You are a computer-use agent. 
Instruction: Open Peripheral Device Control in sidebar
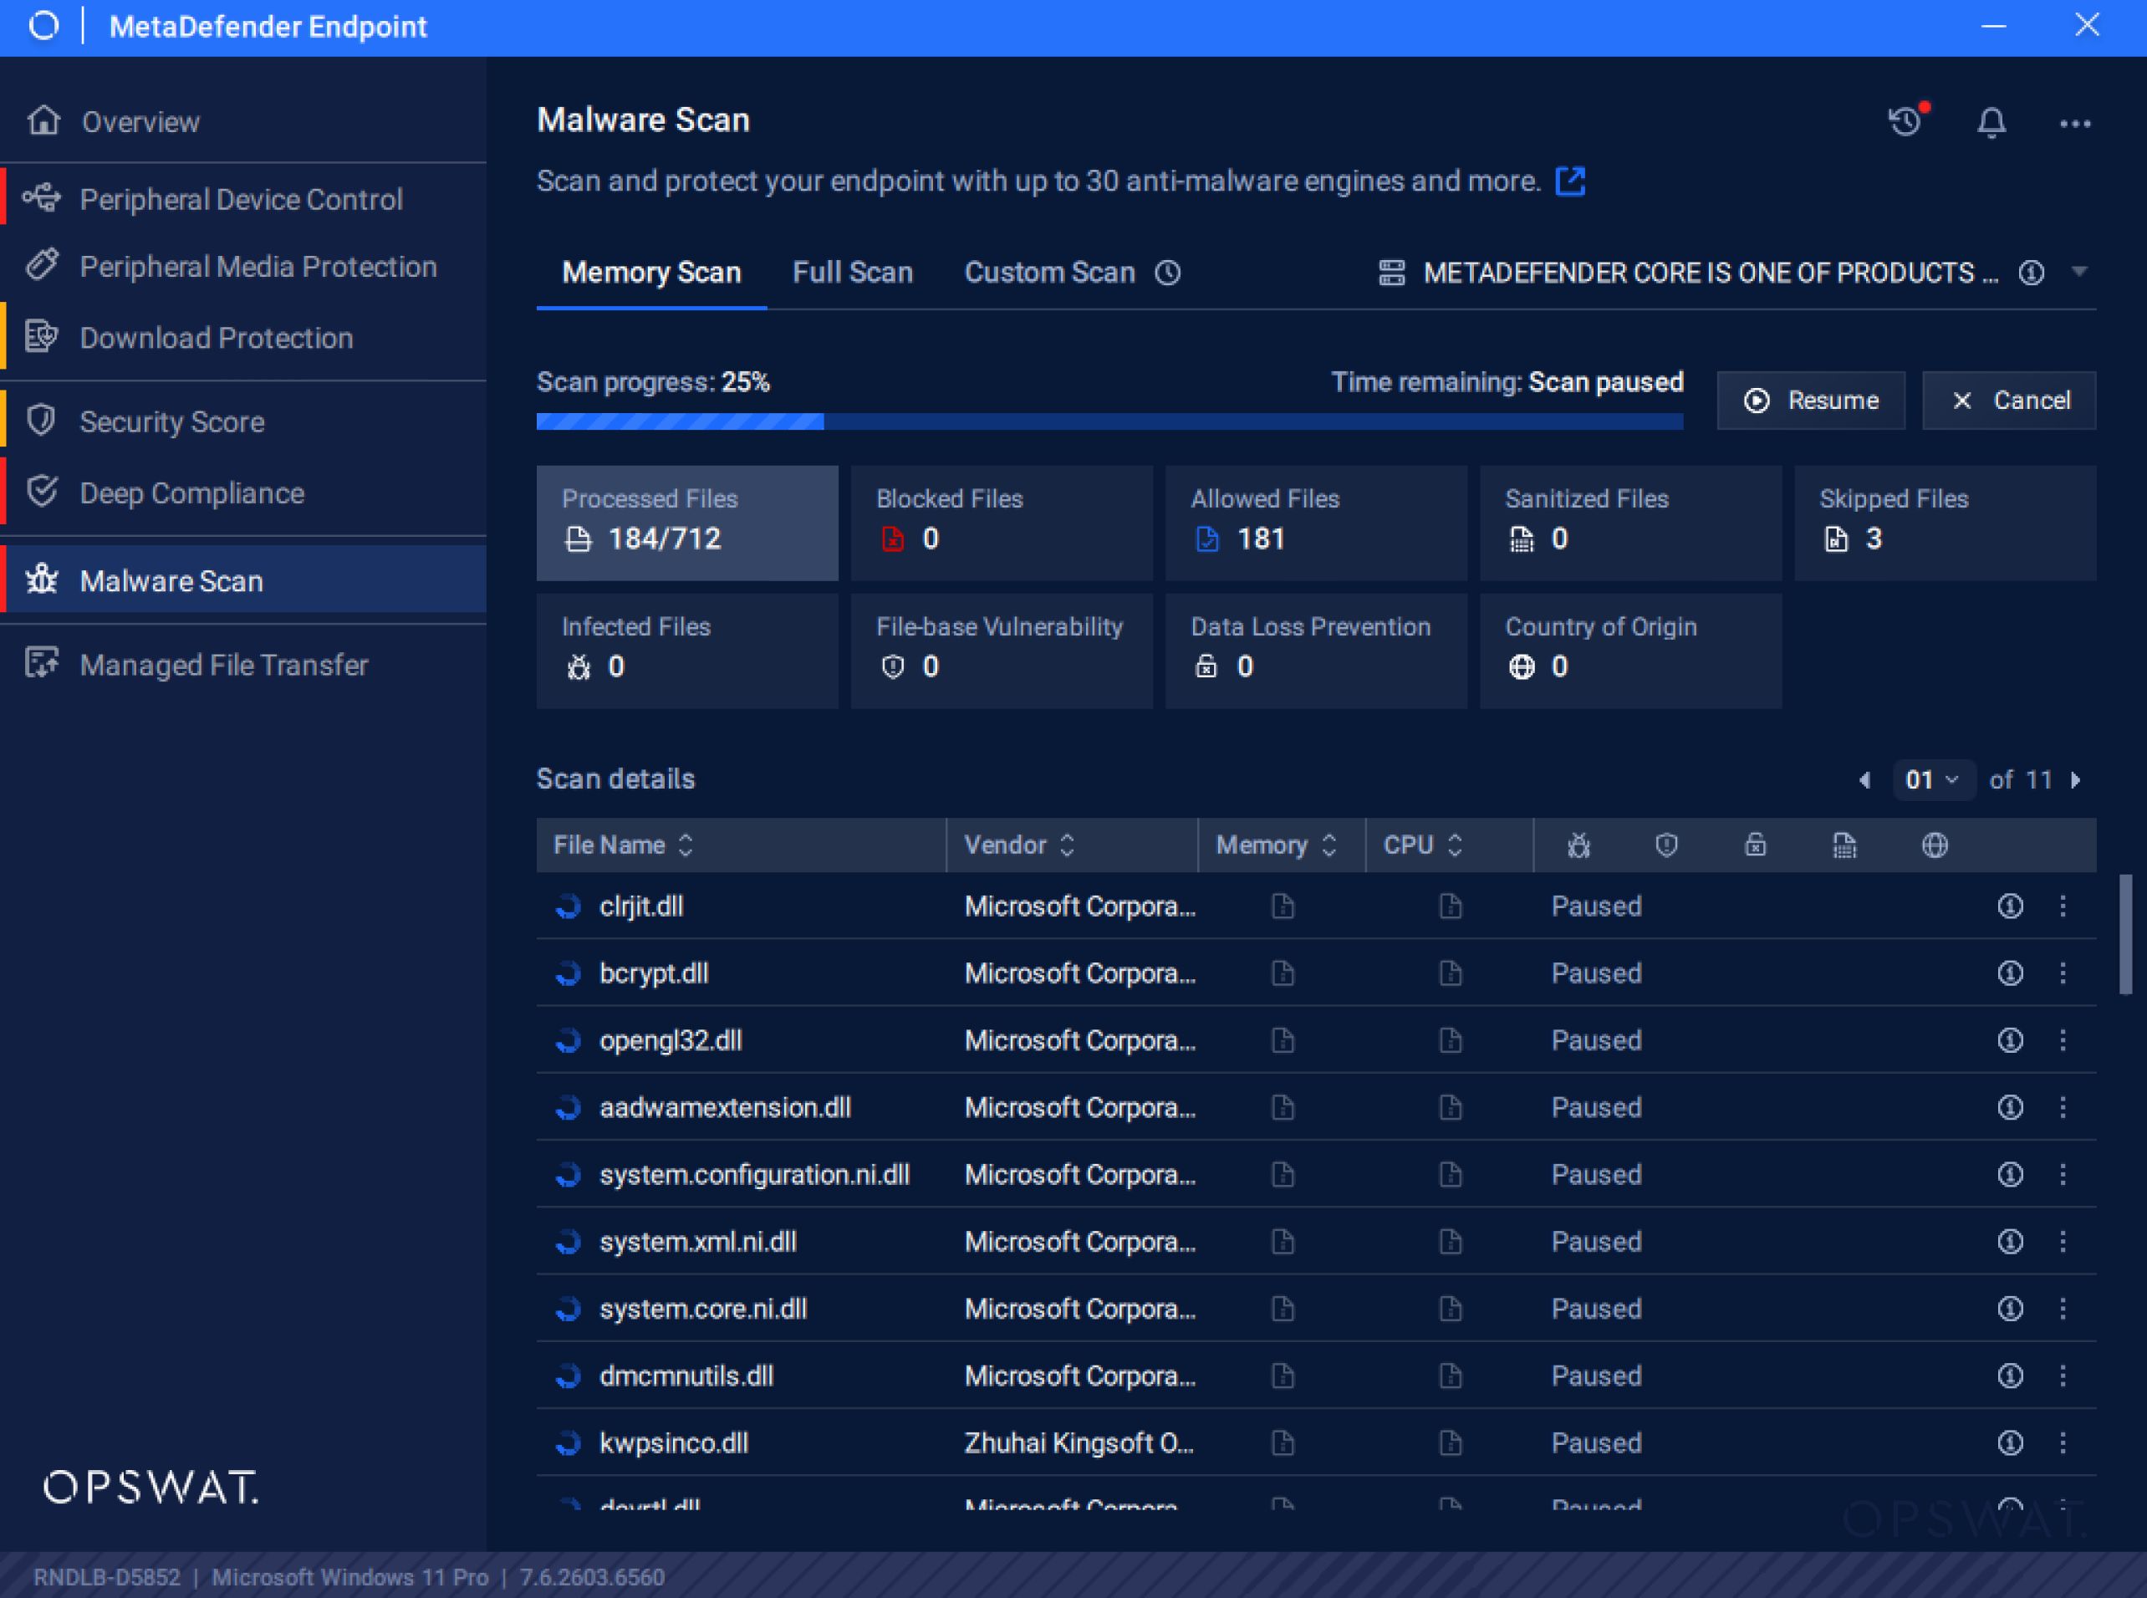point(241,199)
